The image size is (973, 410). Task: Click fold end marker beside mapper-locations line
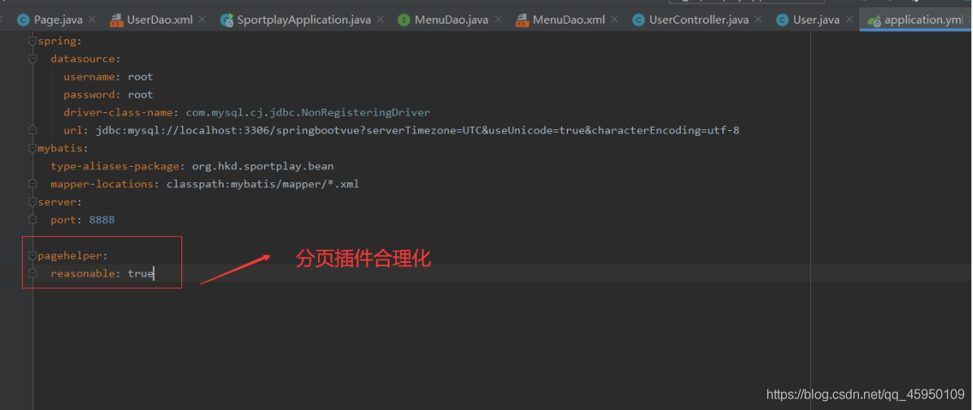[x=33, y=184]
